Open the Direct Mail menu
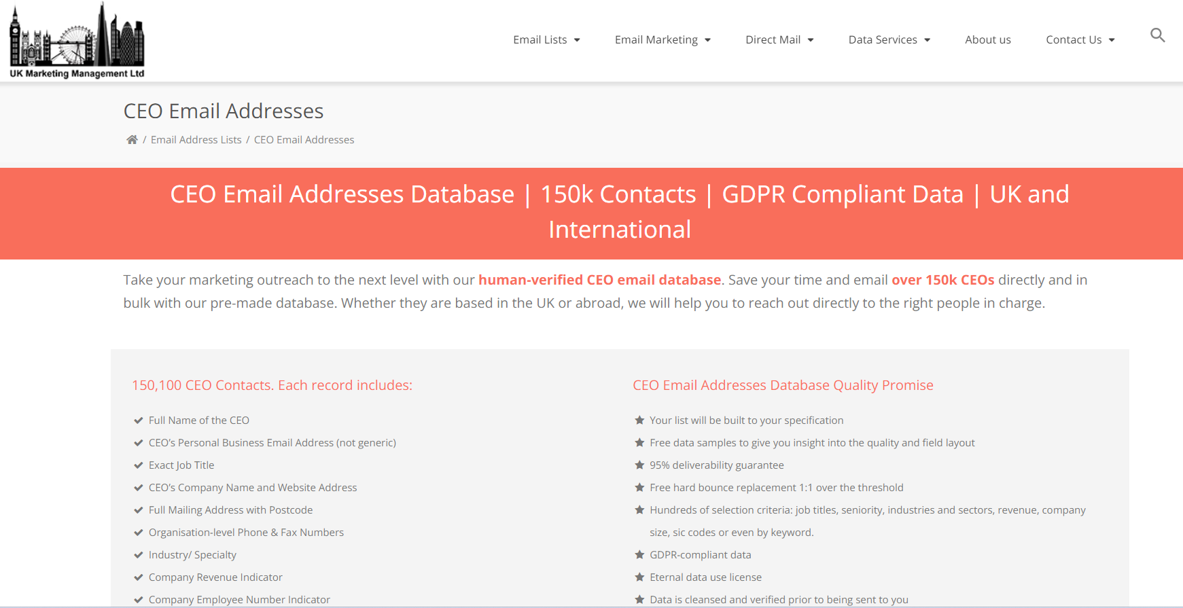 (773, 39)
